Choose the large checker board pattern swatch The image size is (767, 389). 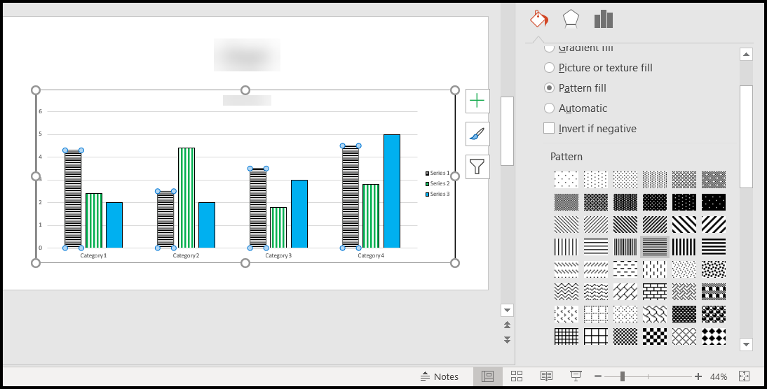[x=655, y=337]
